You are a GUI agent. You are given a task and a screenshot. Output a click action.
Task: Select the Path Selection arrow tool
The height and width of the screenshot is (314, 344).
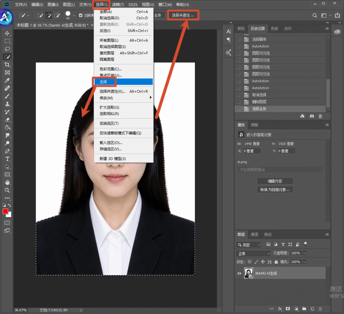7,167
